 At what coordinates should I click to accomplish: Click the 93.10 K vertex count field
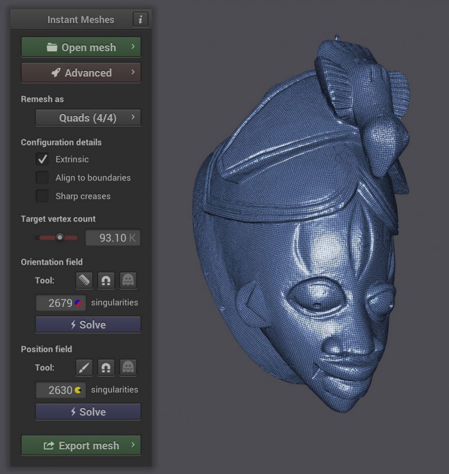pos(113,238)
